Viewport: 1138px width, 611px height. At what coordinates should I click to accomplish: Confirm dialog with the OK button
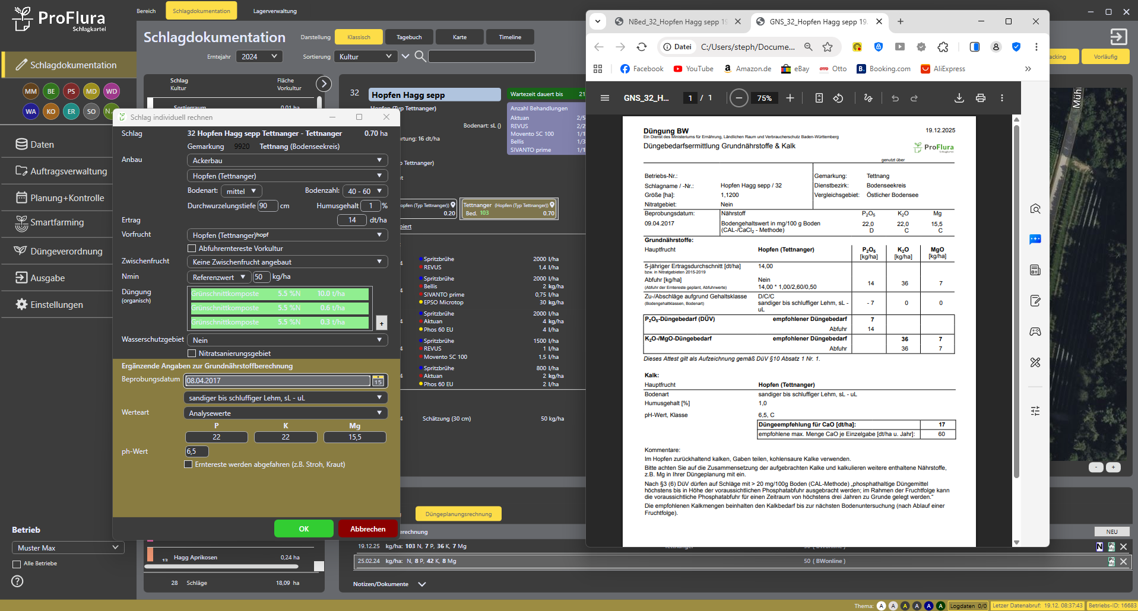(x=303, y=529)
